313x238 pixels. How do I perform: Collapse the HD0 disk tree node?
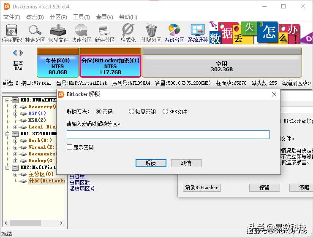point(7,100)
